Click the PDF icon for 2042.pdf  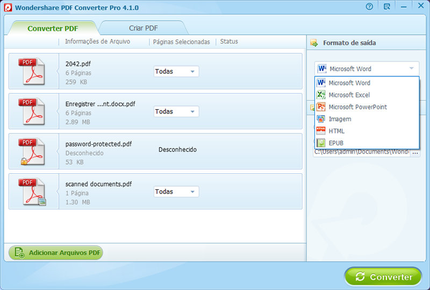coord(33,71)
